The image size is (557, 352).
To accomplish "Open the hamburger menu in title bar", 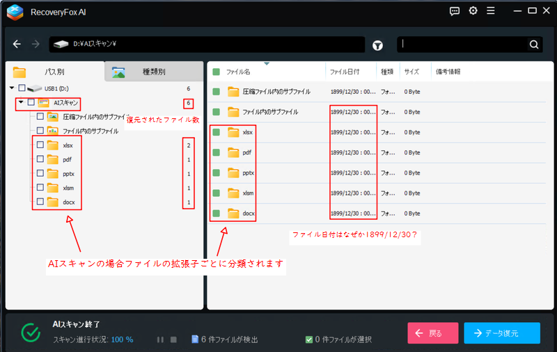I will (492, 11).
